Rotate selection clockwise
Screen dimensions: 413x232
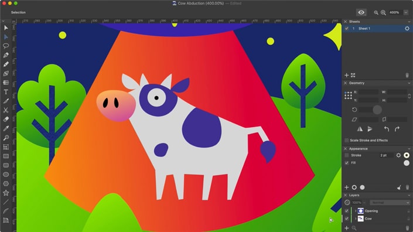pos(397,129)
